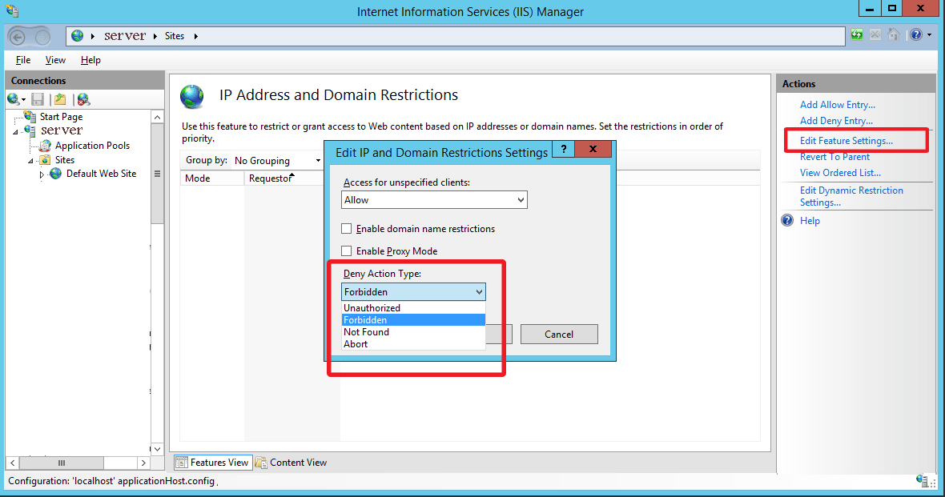This screenshot has height=497, width=945.
Task: Click the Start Page icon in the tree
Action: (x=30, y=116)
